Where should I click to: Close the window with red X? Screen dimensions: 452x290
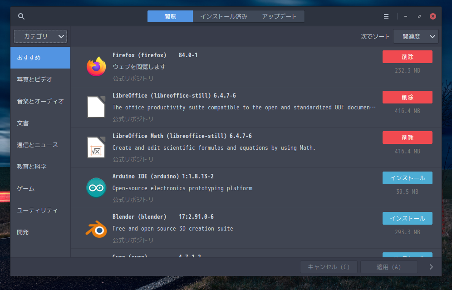(432, 16)
